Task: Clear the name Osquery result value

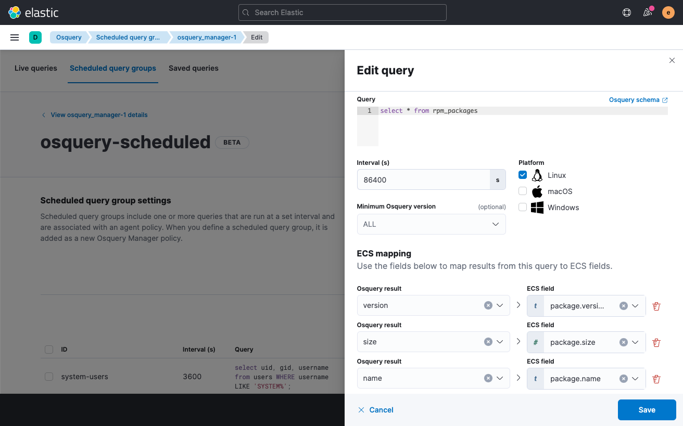Action: click(488, 378)
